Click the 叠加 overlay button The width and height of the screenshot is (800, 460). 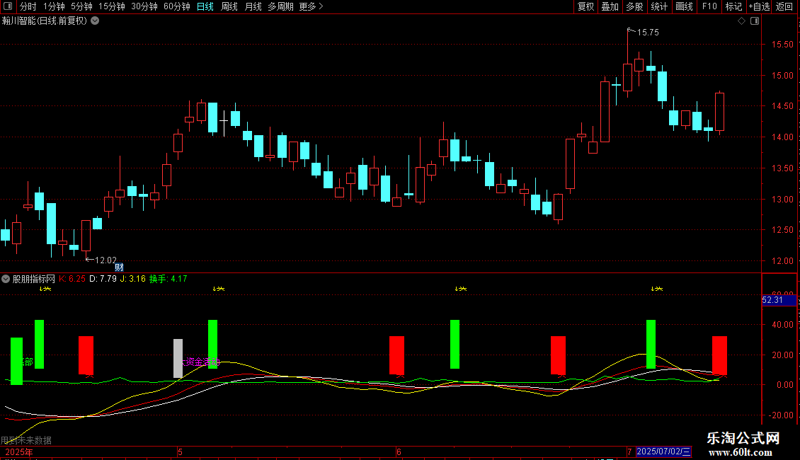pos(610,6)
